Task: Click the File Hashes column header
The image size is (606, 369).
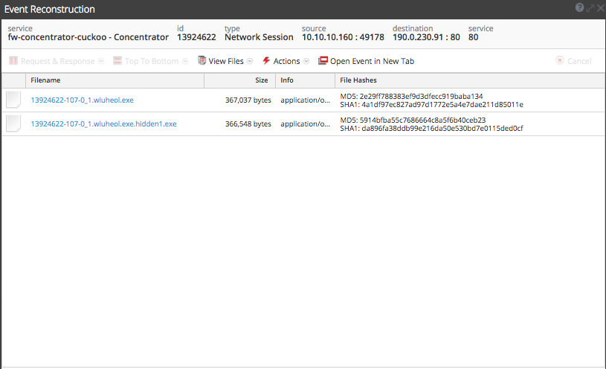Action: click(359, 80)
